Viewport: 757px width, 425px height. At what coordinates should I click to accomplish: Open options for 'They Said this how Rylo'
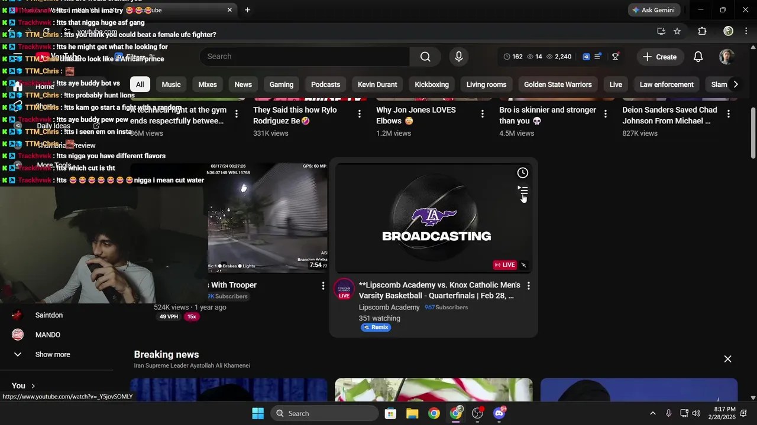tap(360, 114)
